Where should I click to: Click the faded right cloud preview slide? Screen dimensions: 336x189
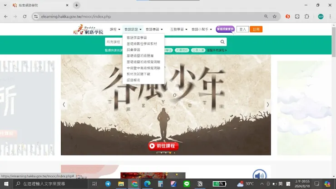(x=304, y=108)
